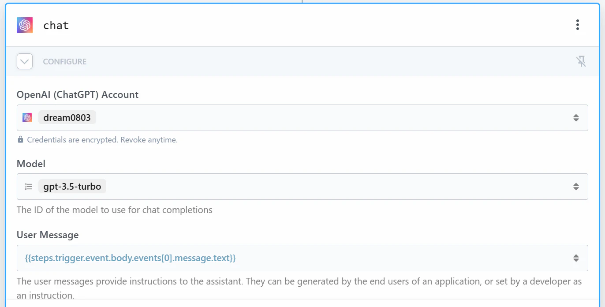The height and width of the screenshot is (307, 605).
Task: Select the dream0803 account chip
Action: 67,118
